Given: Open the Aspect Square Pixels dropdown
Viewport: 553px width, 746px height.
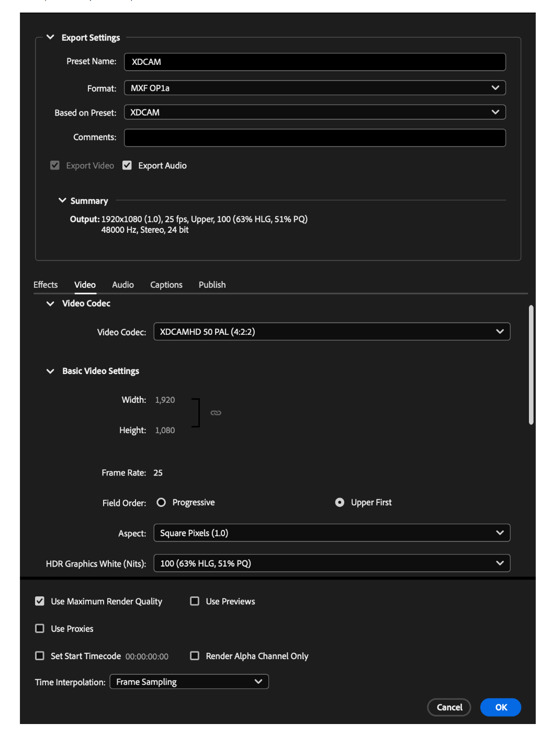Looking at the screenshot, I should [x=332, y=533].
